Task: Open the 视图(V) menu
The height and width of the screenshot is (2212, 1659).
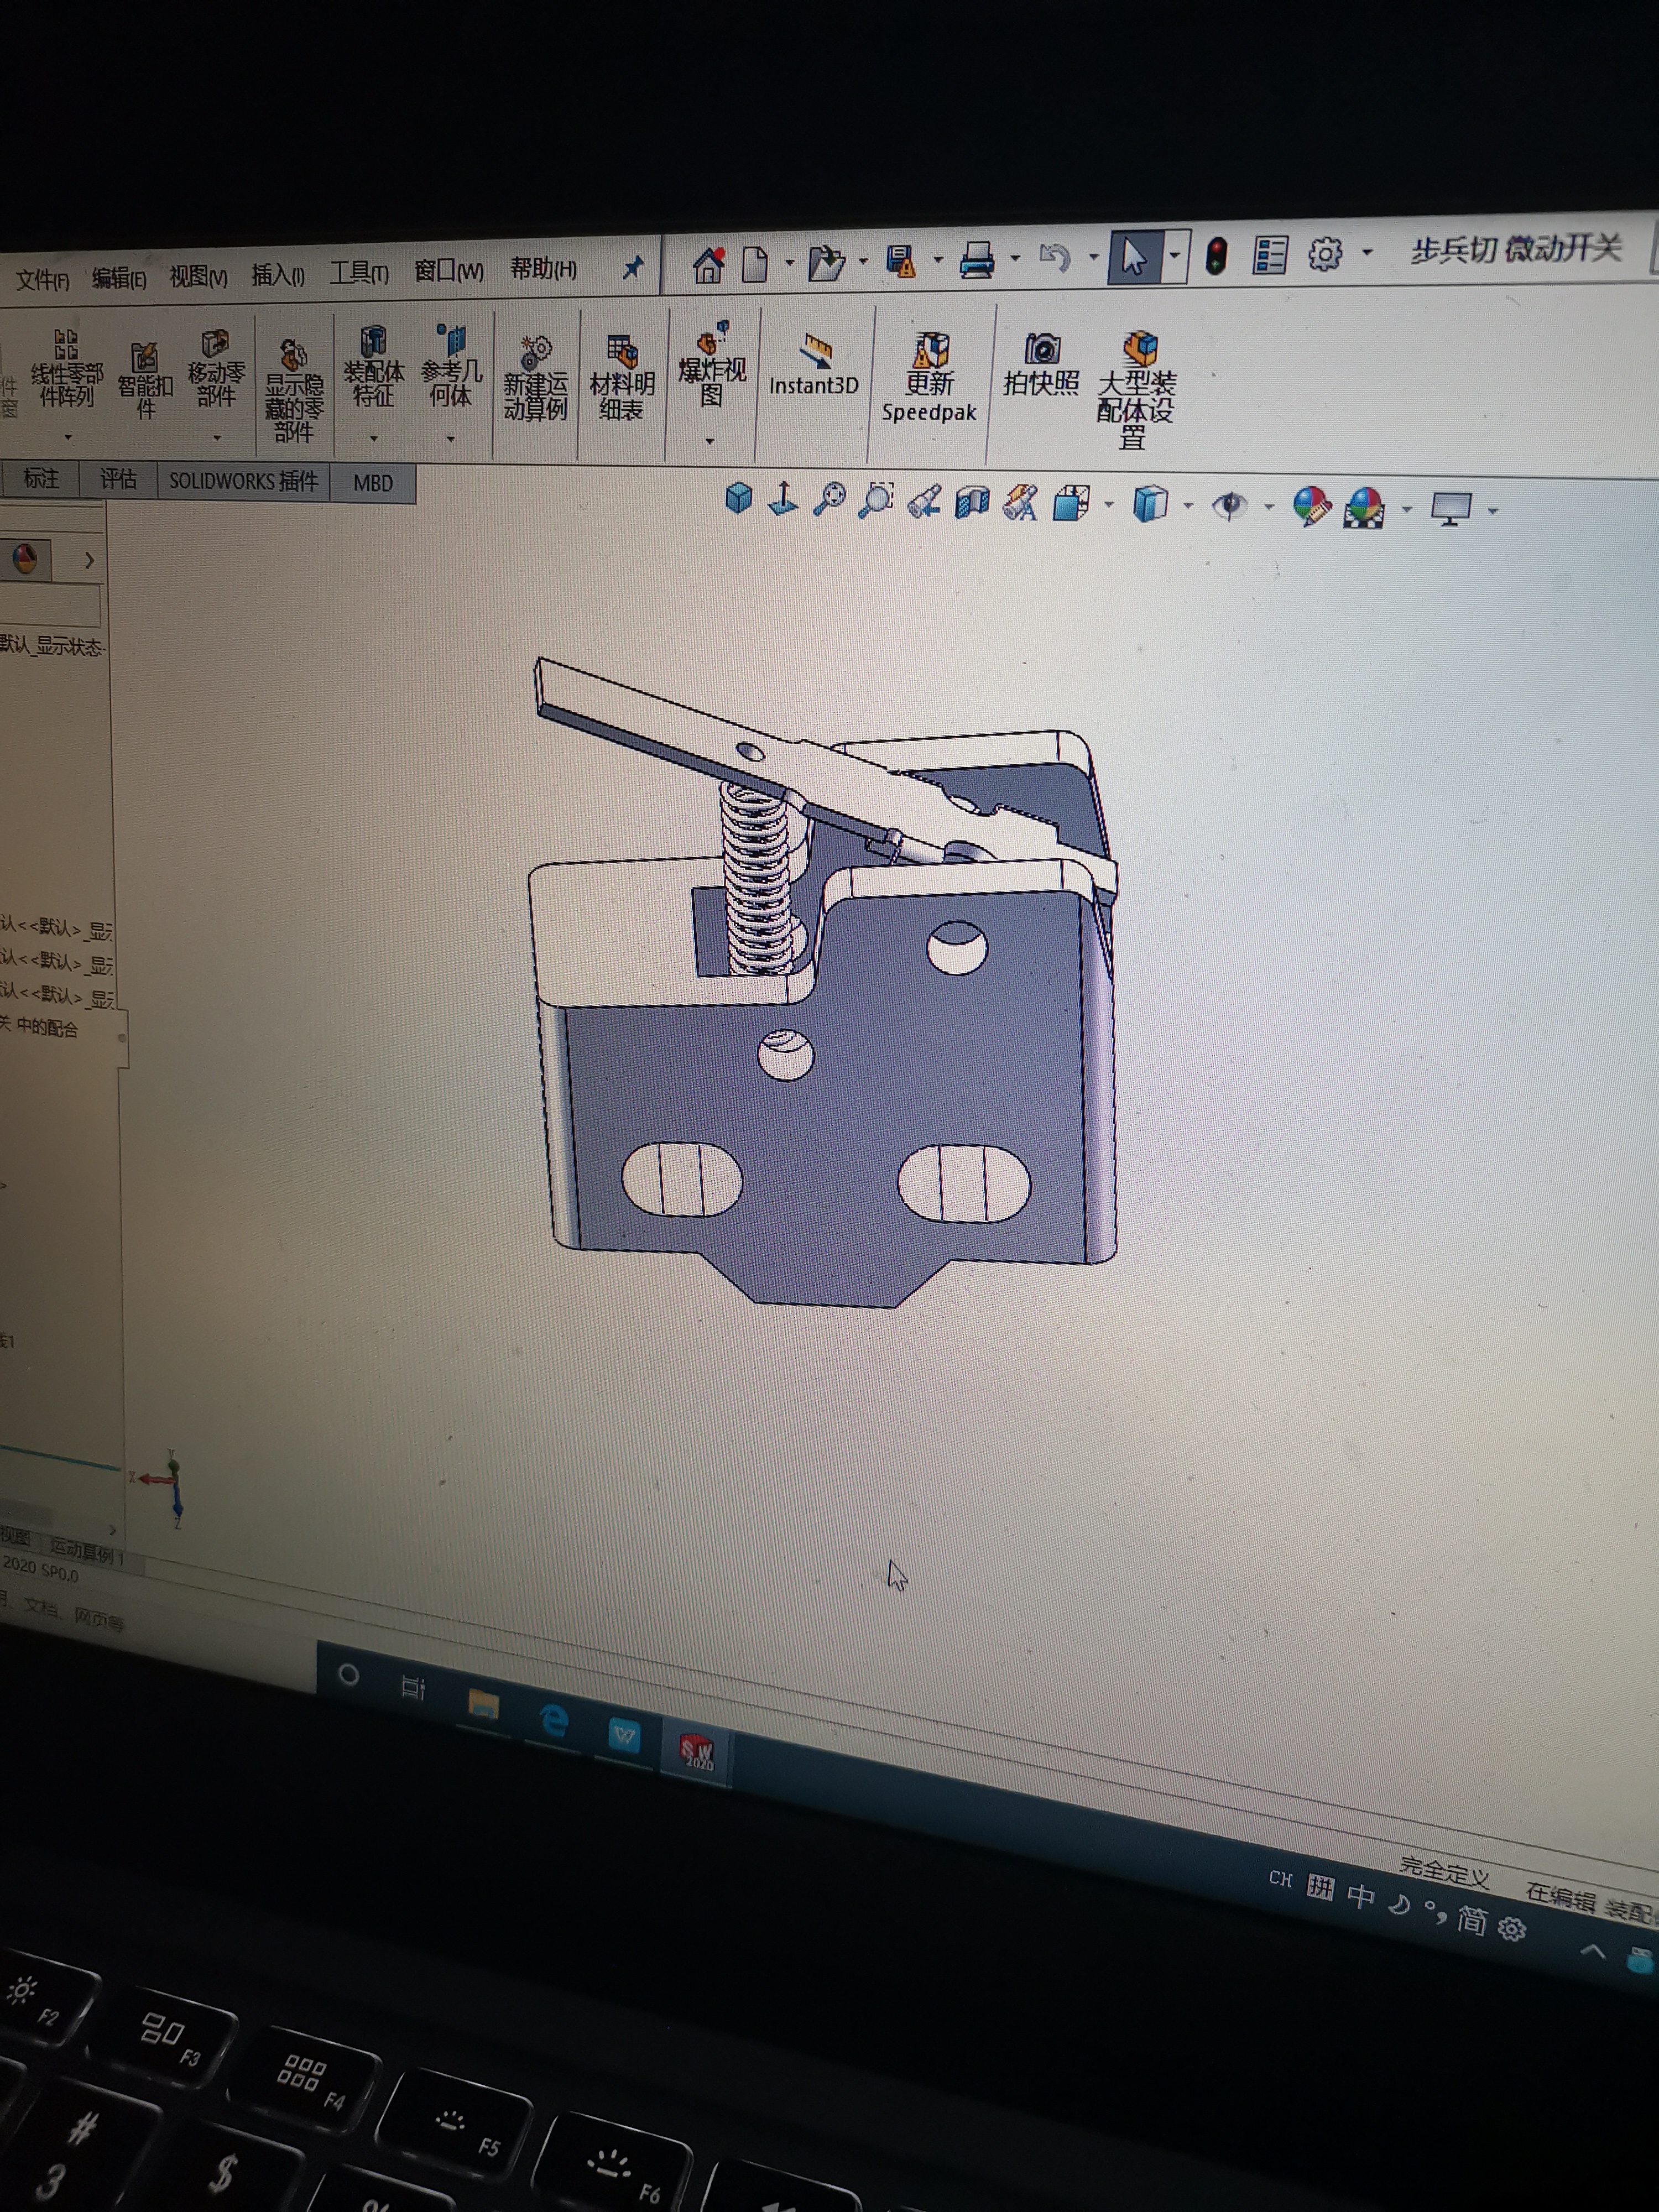Action: pyautogui.click(x=198, y=276)
